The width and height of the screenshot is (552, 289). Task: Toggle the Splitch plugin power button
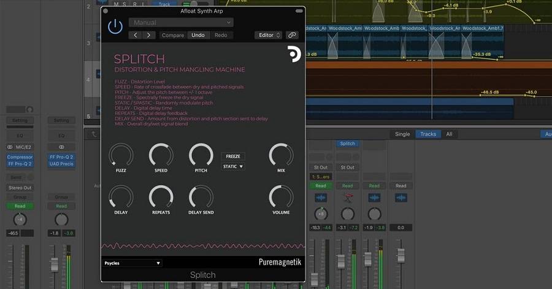coord(115,26)
